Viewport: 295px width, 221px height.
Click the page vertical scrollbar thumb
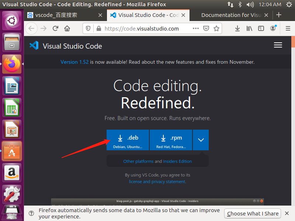click(x=293, y=42)
